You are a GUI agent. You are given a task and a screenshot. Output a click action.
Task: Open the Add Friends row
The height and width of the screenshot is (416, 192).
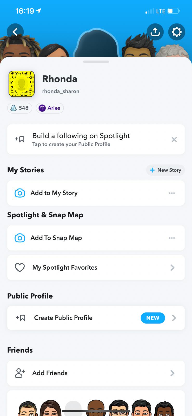[96, 373]
